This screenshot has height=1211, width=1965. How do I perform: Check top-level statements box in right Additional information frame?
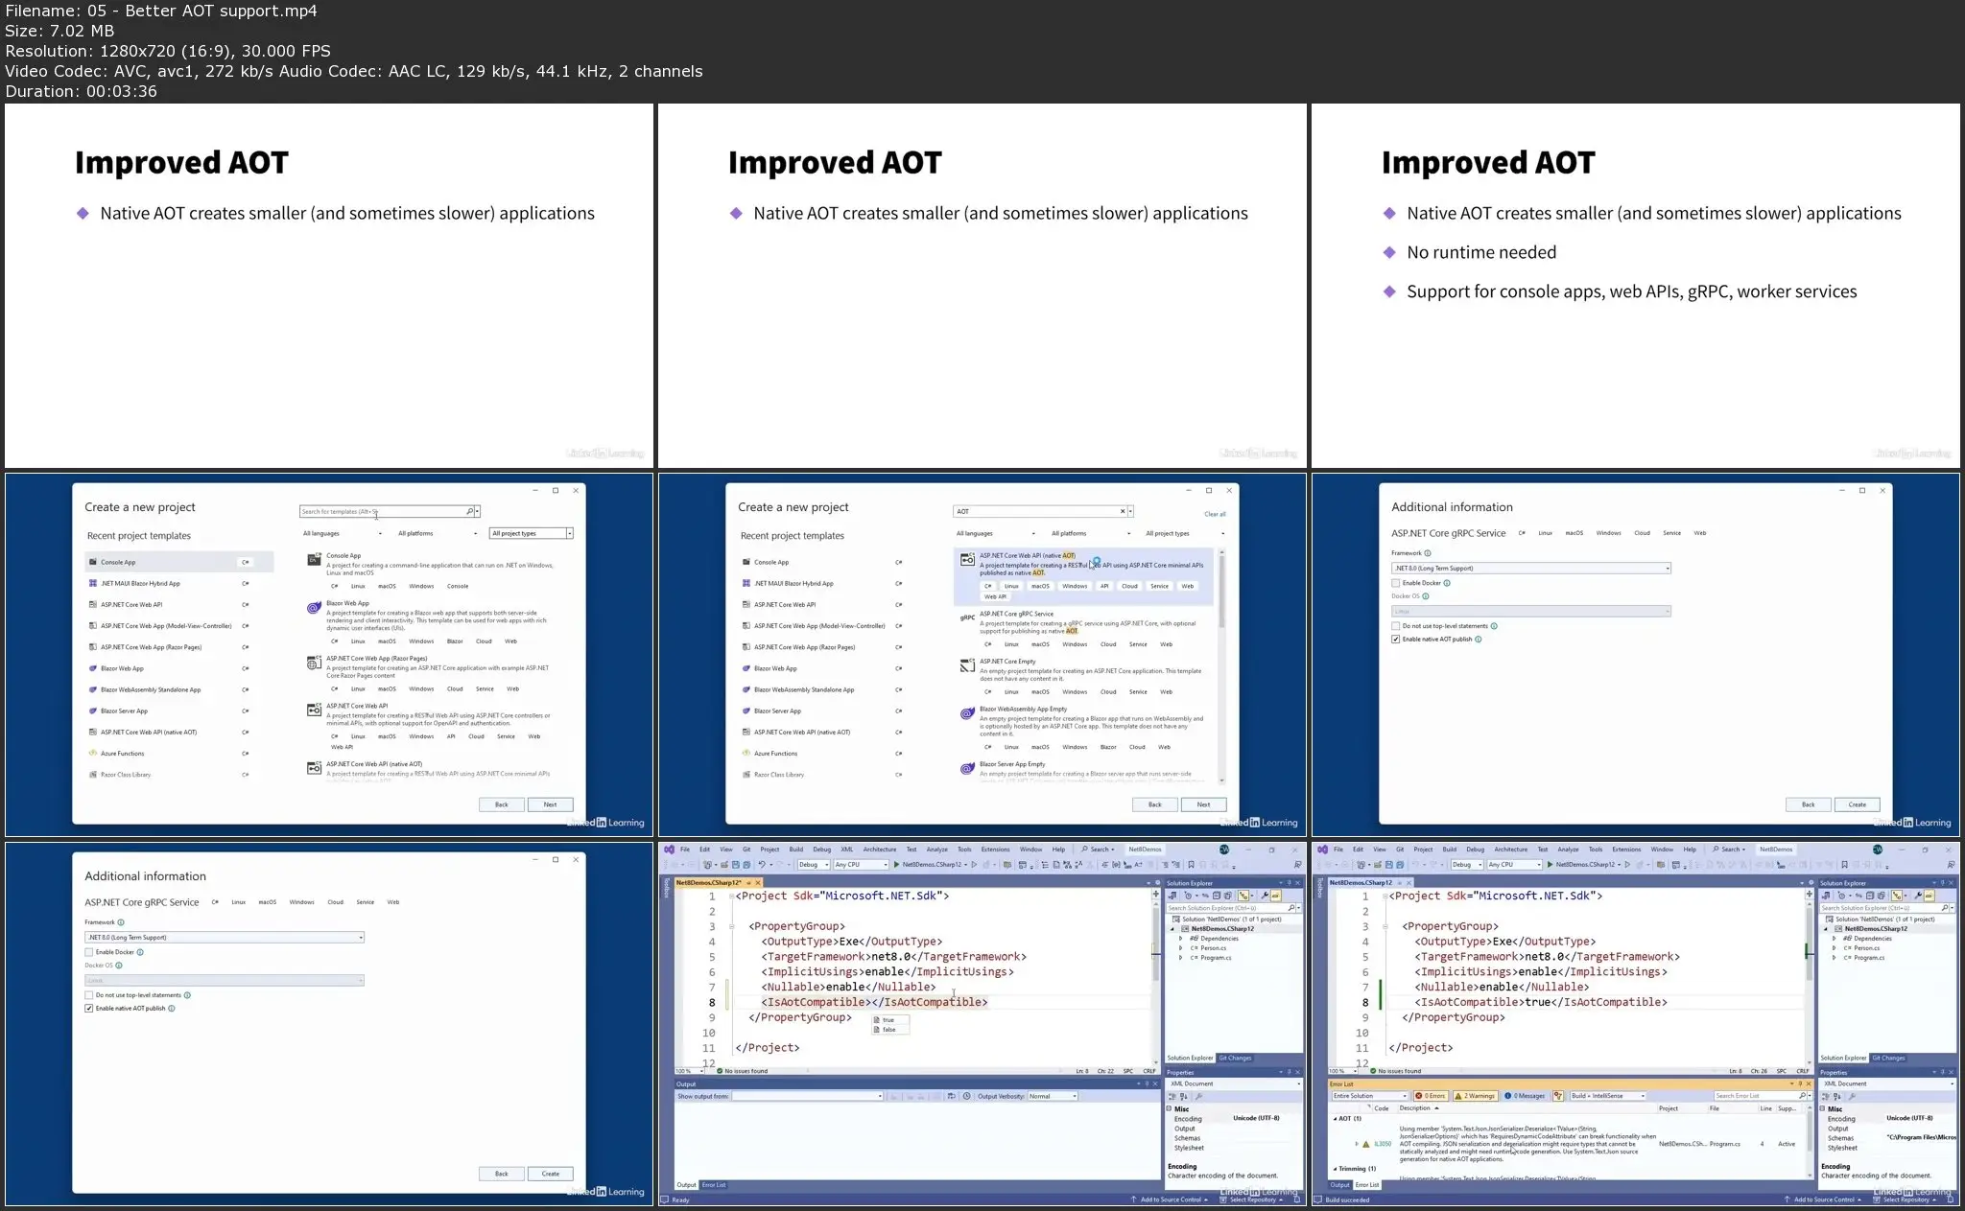pos(1396,626)
